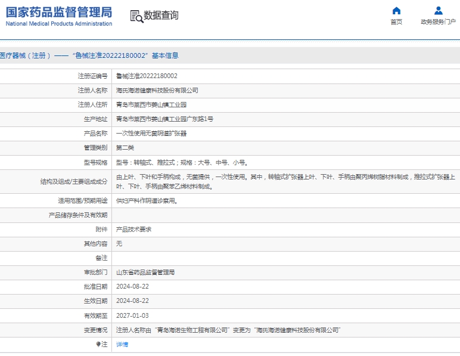460x356 pixels.
Task: Select the value 鲁械注准20222180002 in table
Action: tap(147, 76)
